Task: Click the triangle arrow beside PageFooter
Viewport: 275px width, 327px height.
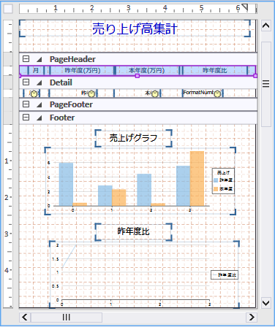Action: [39, 104]
